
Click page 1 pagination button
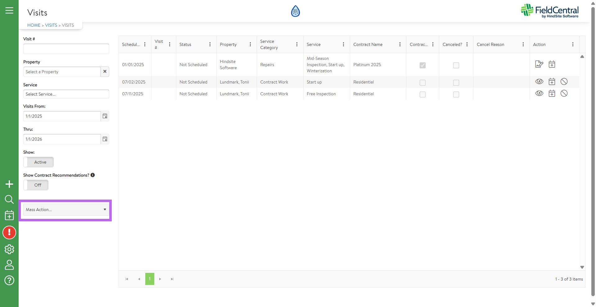pyautogui.click(x=150, y=279)
